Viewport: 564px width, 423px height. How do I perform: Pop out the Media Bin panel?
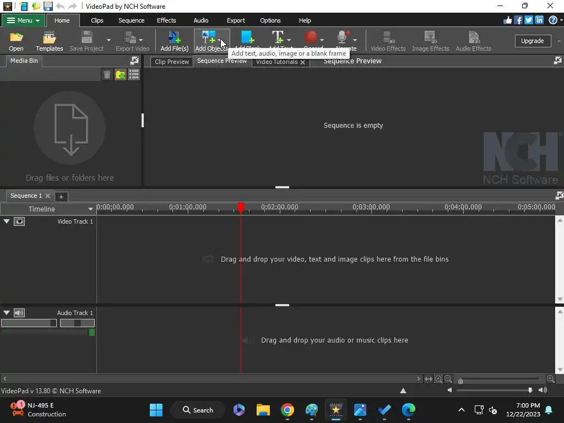pos(134,61)
